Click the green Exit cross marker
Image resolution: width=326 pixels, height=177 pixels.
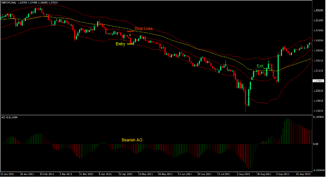[267, 69]
